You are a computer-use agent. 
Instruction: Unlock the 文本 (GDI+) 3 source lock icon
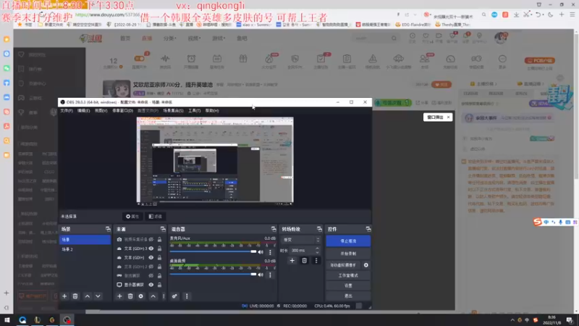tap(159, 248)
